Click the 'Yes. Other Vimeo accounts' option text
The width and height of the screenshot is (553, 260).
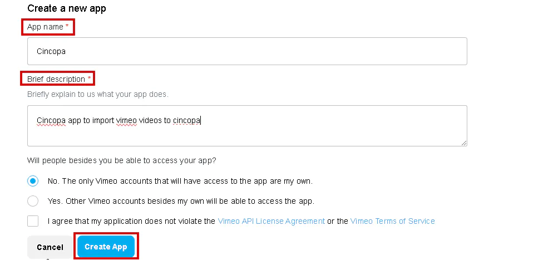(x=181, y=201)
